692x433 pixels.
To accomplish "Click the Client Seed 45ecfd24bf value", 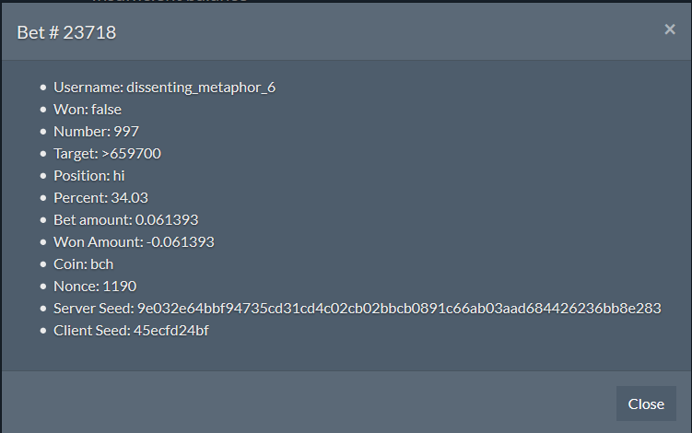I will tap(170, 330).
